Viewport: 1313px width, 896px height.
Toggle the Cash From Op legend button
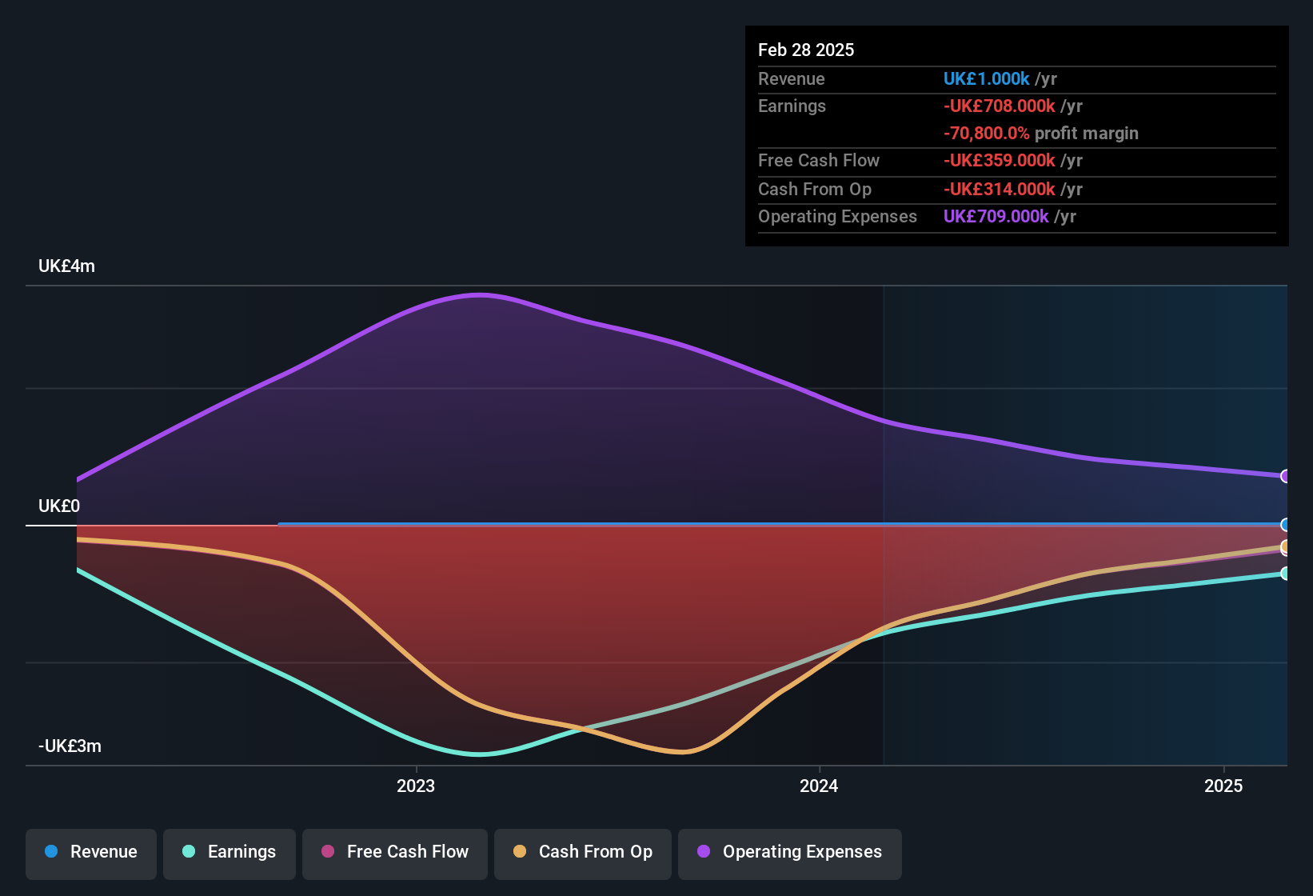[x=583, y=854]
